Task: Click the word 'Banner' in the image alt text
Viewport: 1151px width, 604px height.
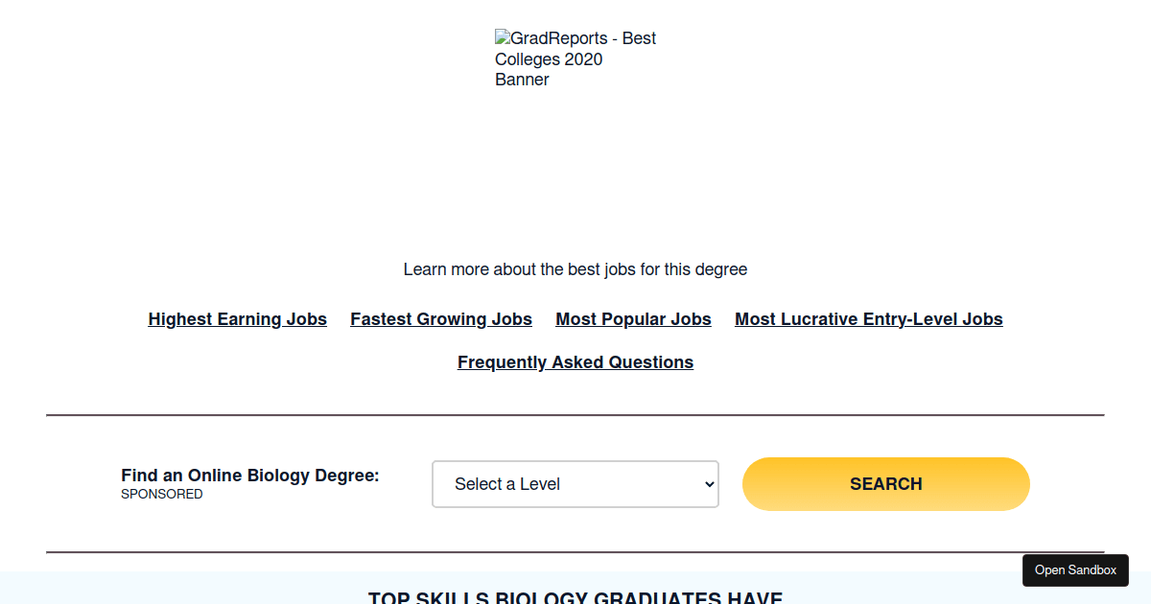Action: click(x=522, y=80)
